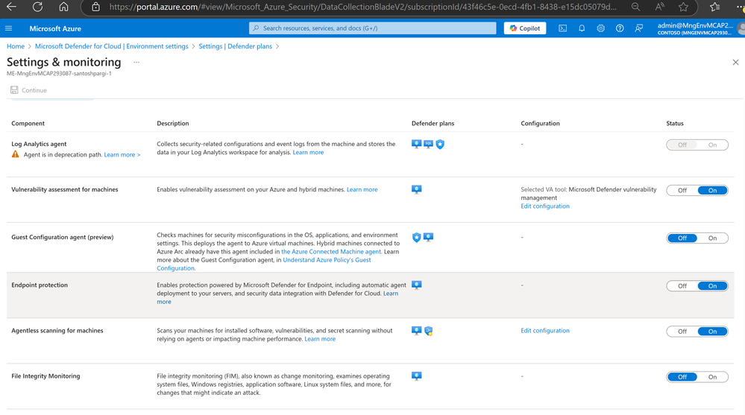
Task: Click the plan icon in Endpoint protection row
Action: pos(416,285)
